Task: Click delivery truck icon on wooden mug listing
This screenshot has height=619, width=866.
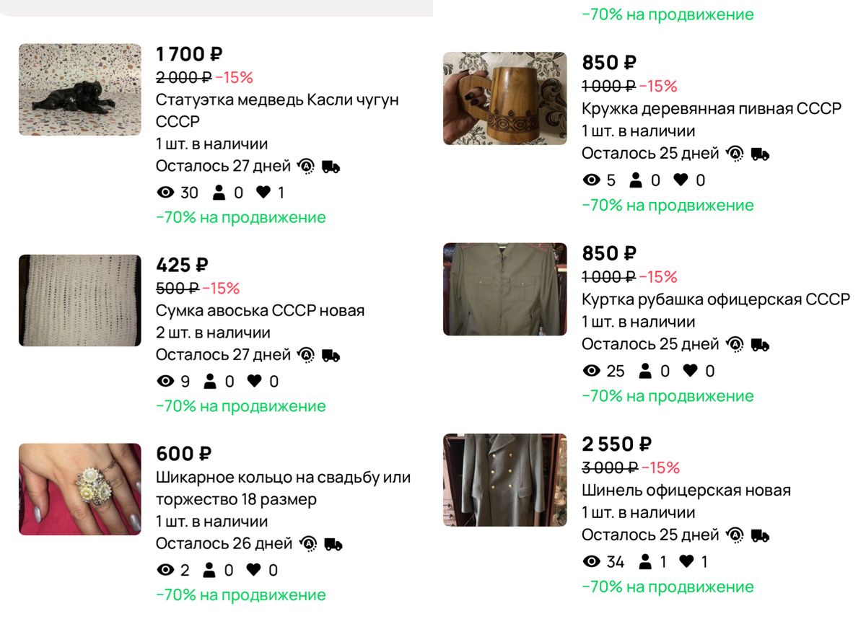Action: pos(760,154)
